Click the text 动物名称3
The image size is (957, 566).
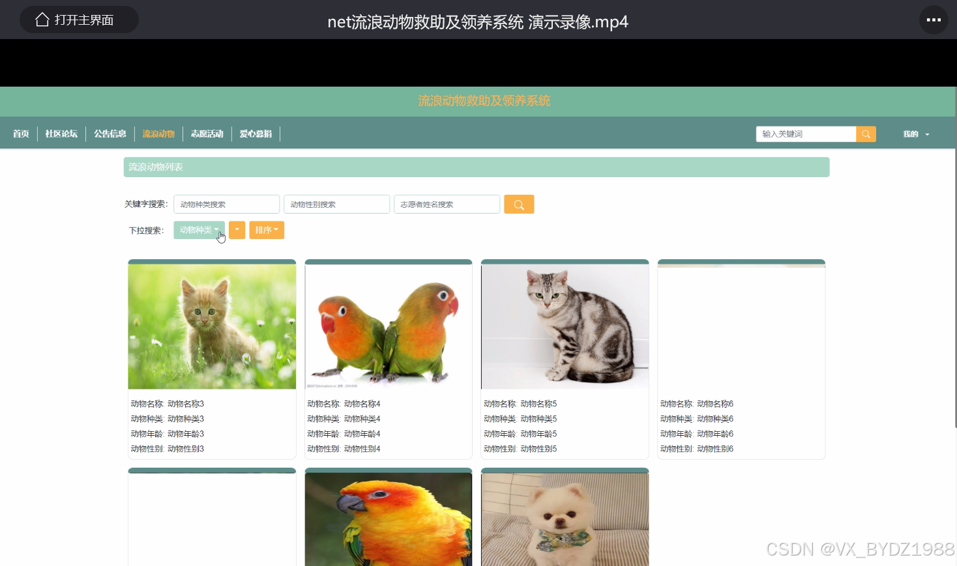pyautogui.click(x=186, y=404)
